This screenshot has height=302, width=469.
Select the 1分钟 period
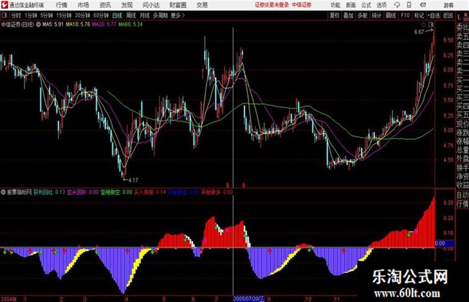tap(30, 15)
